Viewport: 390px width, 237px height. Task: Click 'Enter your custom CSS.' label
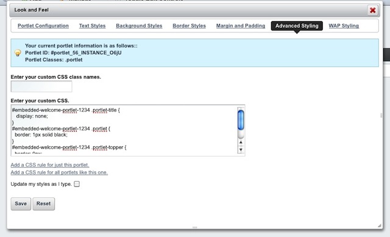(40, 101)
